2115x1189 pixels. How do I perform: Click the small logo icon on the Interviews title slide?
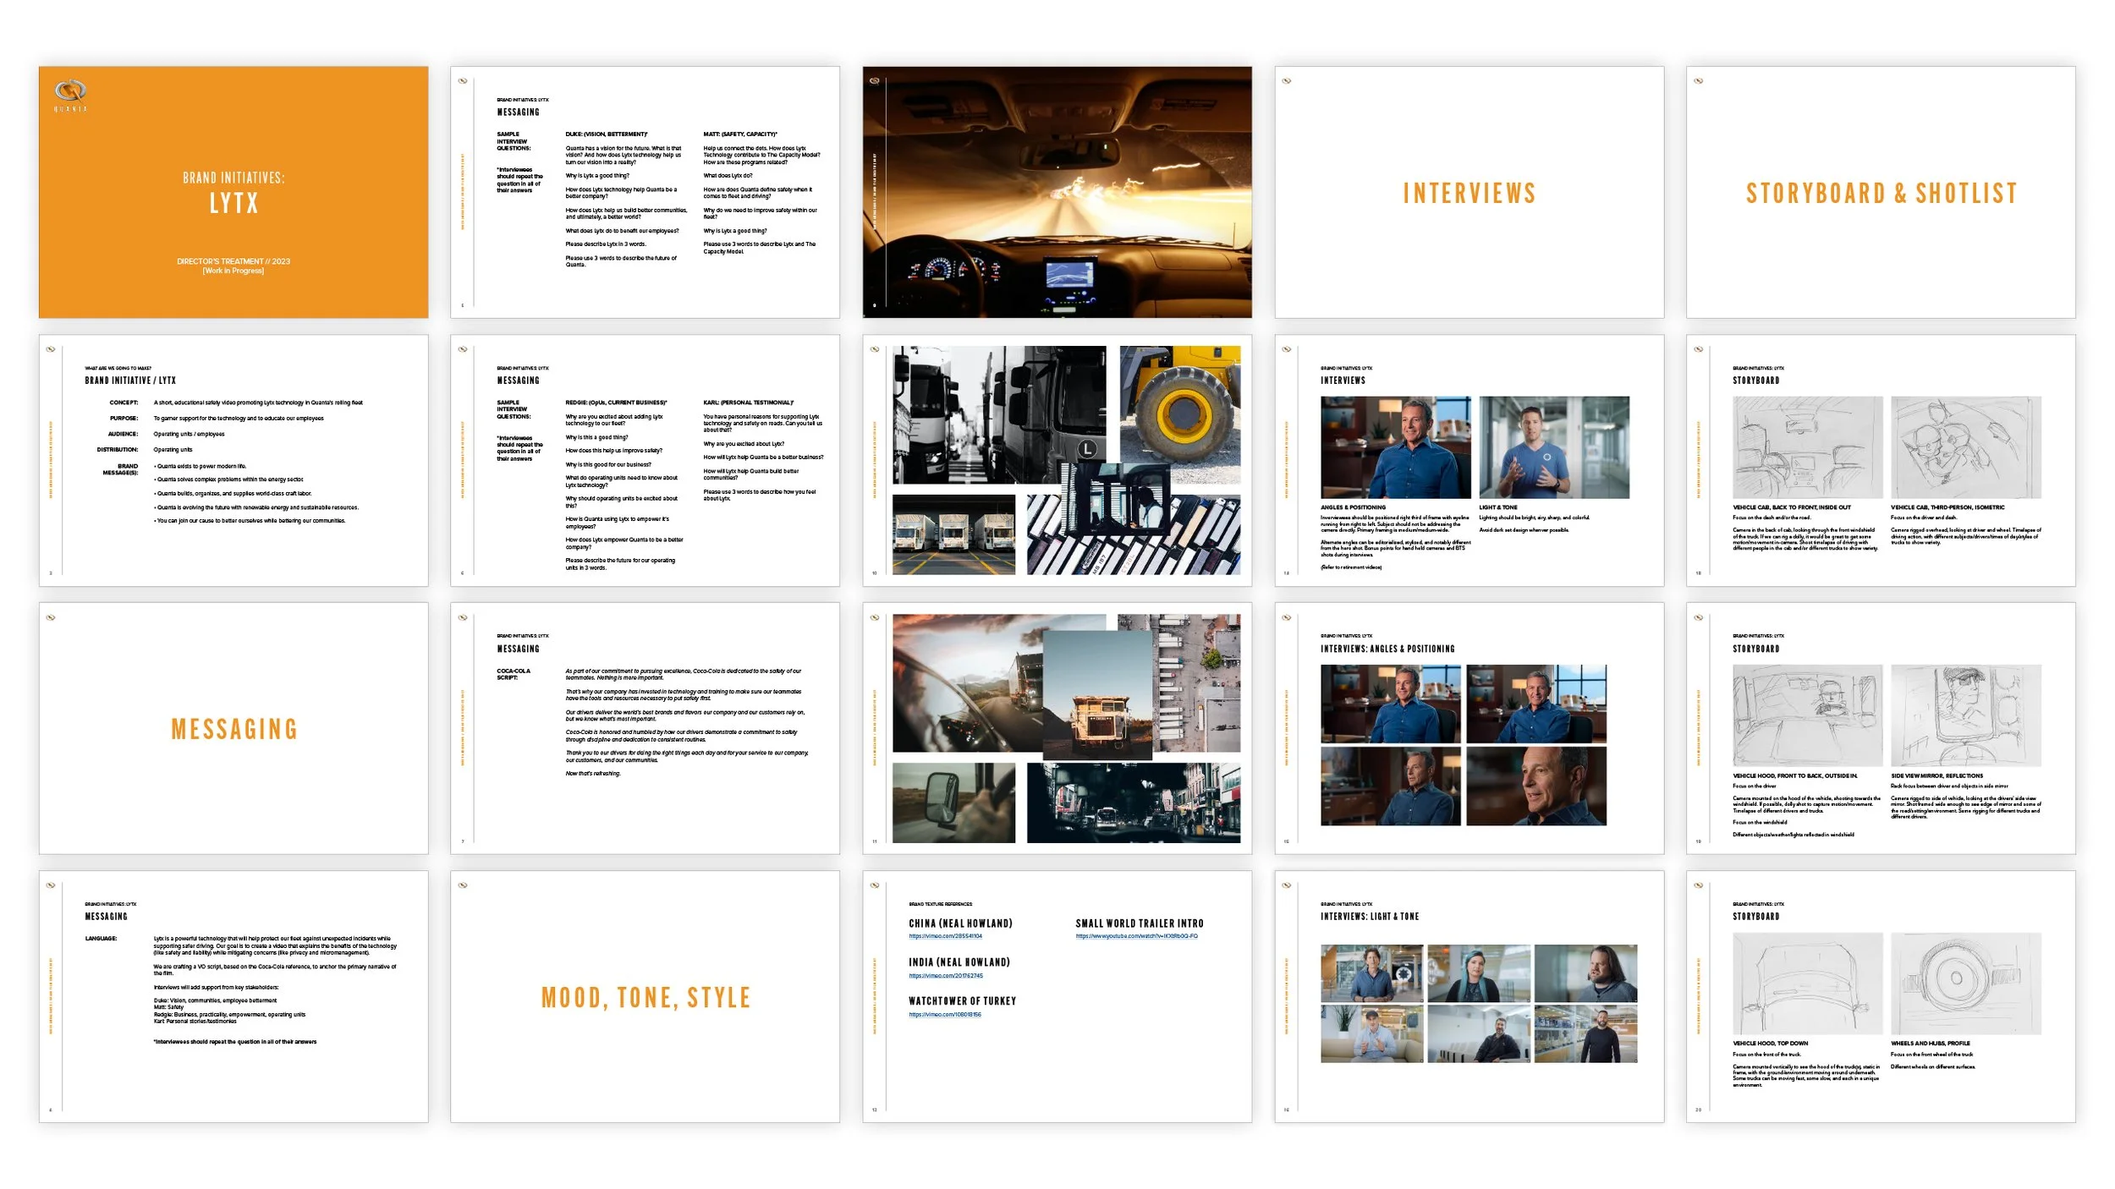(x=1287, y=81)
